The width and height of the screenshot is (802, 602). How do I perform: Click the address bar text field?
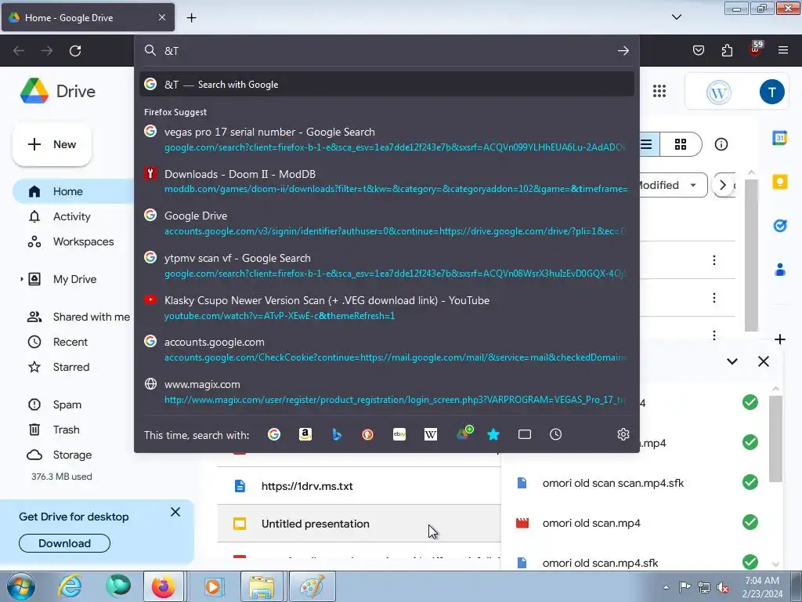(x=387, y=50)
